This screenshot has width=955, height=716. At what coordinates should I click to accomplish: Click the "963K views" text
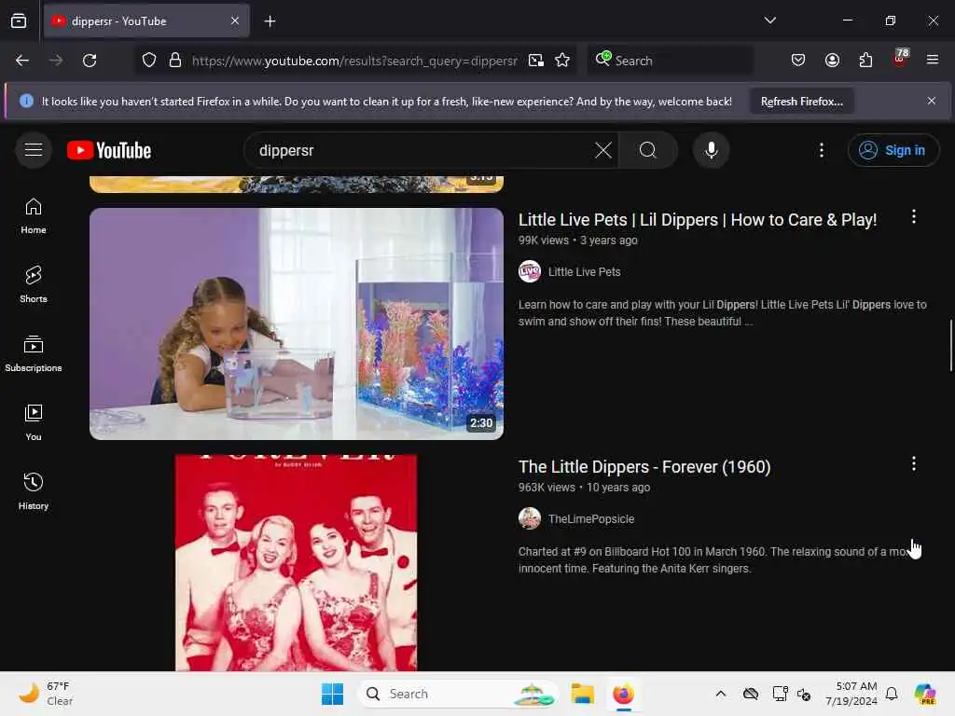(x=547, y=488)
